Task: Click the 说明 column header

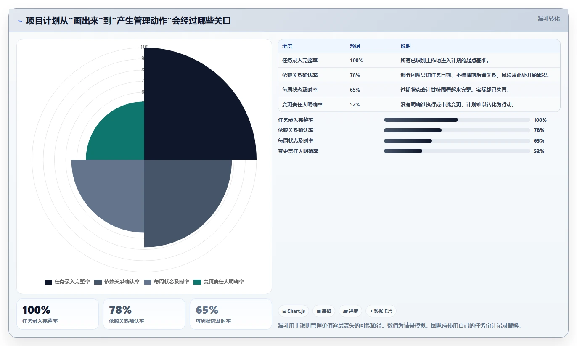Action: tap(405, 46)
